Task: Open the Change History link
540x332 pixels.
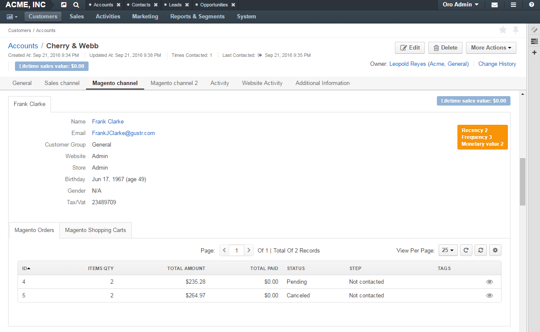Action: 497,64
